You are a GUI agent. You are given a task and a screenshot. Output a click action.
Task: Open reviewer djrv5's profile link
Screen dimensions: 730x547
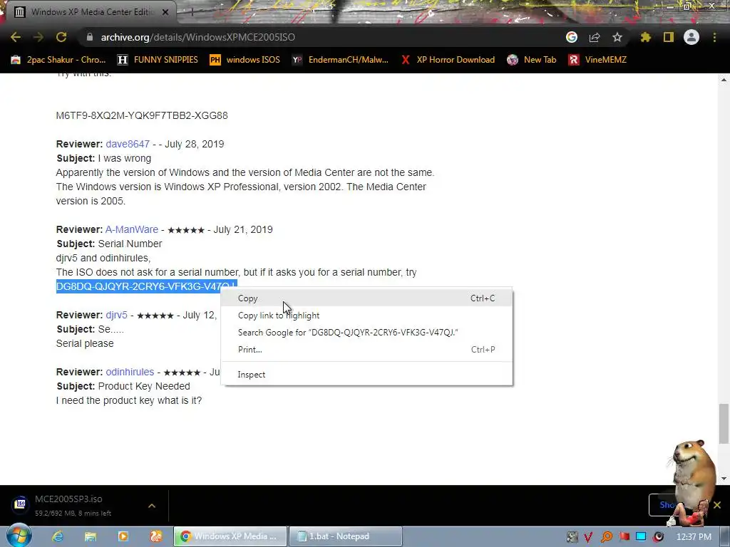click(x=116, y=316)
